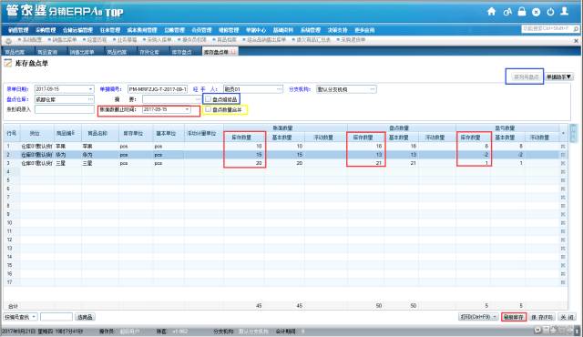
Task: Click the search box beside 按编号查找
Action: click(56, 317)
